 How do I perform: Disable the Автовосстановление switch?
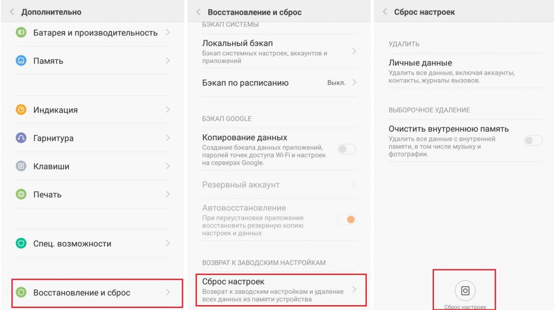click(346, 220)
